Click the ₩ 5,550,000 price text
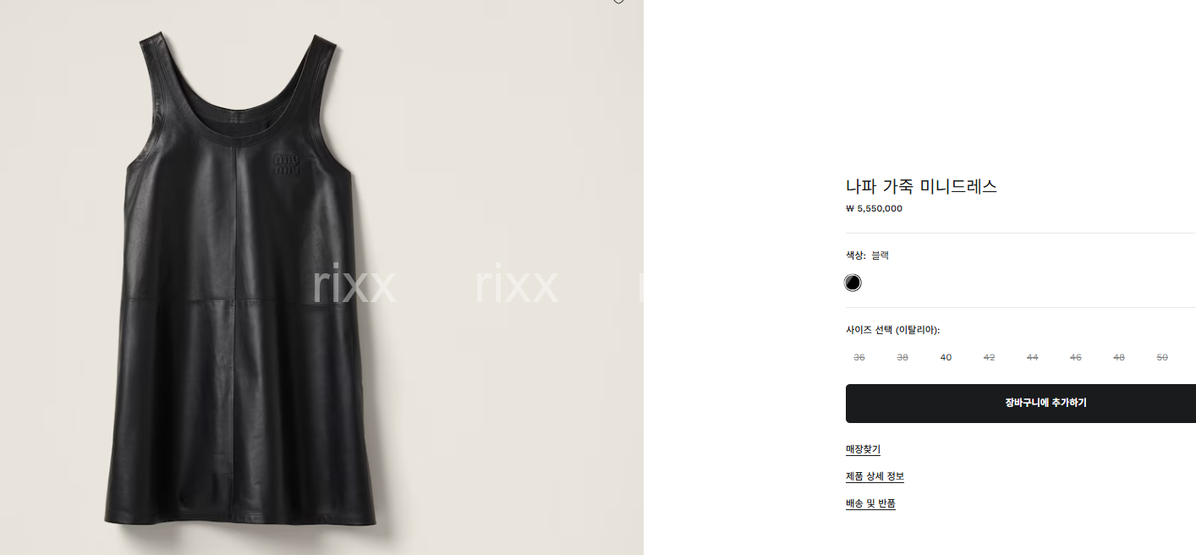Viewport: 1196px width, 555px height. click(x=874, y=208)
